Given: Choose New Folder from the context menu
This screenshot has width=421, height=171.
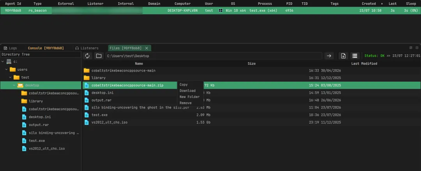Looking at the screenshot, I should 189,97.
